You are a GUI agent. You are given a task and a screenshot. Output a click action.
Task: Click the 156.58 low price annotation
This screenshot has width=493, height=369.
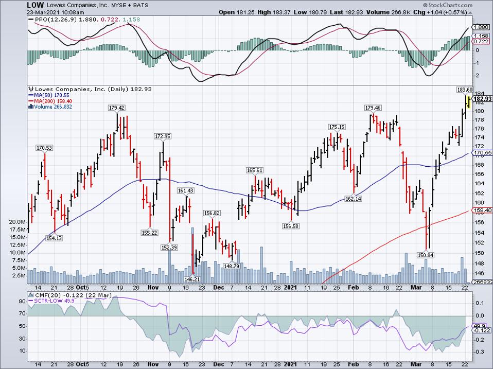[x=291, y=226]
